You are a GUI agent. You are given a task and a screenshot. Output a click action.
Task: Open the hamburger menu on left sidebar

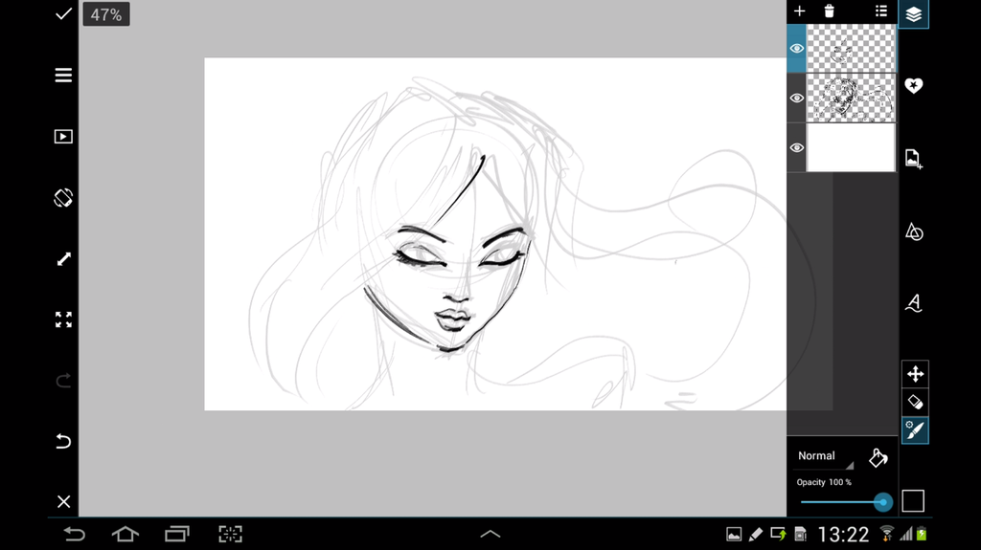(63, 75)
